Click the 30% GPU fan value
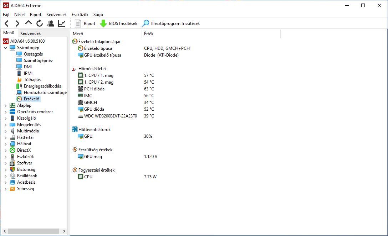Screen dimensions: 388x236 (148, 136)
